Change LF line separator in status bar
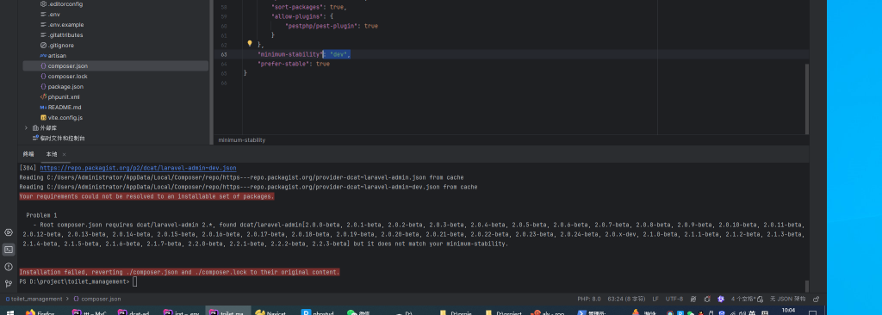Image resolution: width=882 pixels, height=315 pixels. [x=655, y=299]
